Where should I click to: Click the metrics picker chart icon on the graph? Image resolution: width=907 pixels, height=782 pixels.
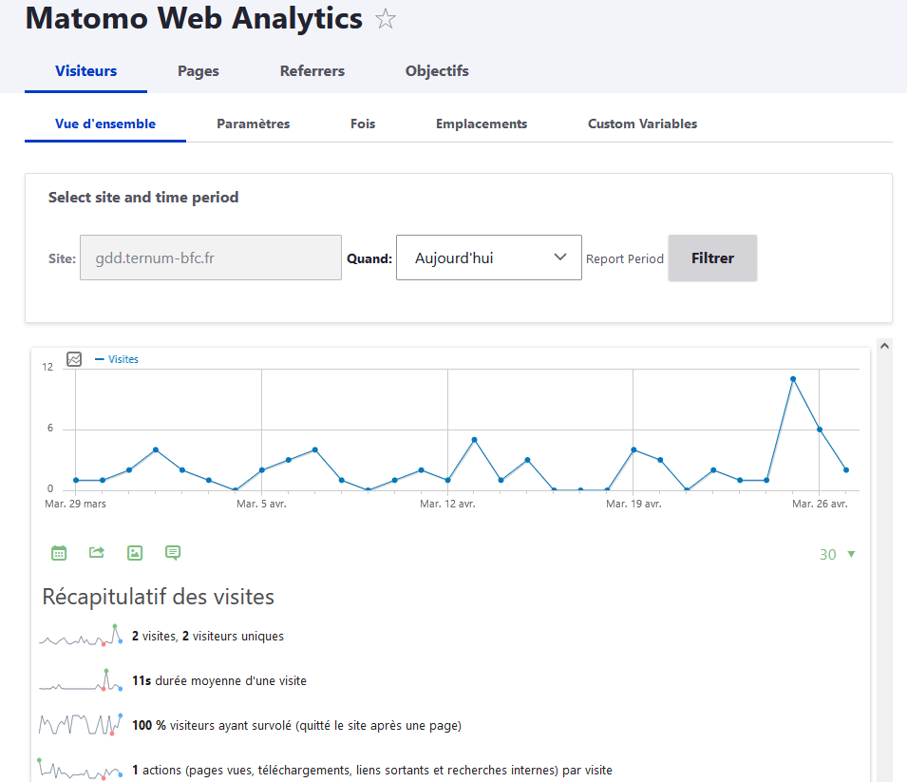[73, 359]
